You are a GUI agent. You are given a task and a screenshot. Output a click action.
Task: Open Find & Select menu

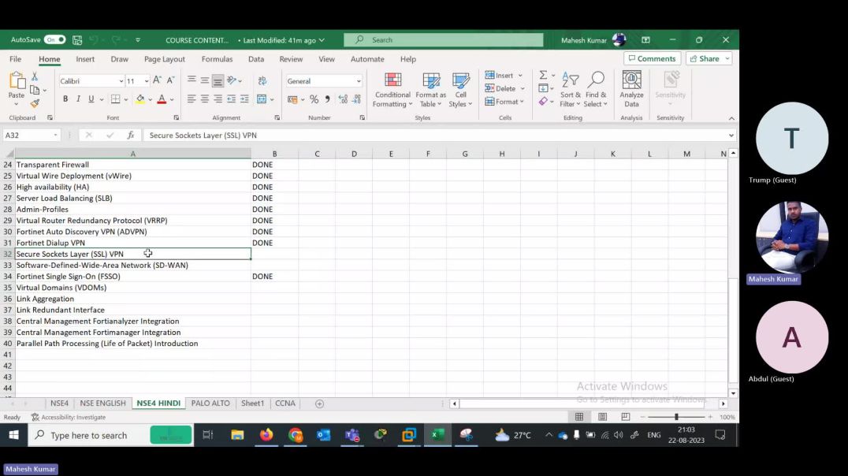click(596, 90)
